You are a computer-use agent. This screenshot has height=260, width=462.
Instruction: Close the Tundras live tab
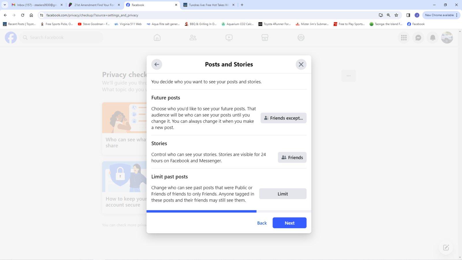[233, 5]
